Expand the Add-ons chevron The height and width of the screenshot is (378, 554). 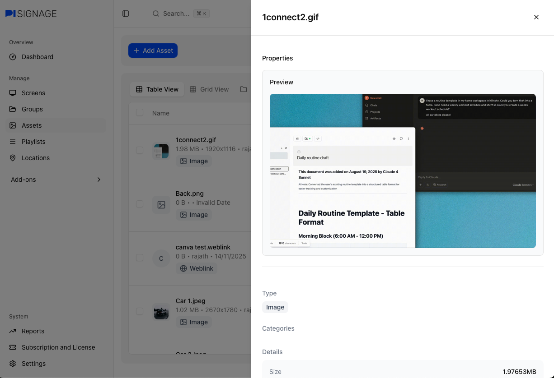point(99,180)
